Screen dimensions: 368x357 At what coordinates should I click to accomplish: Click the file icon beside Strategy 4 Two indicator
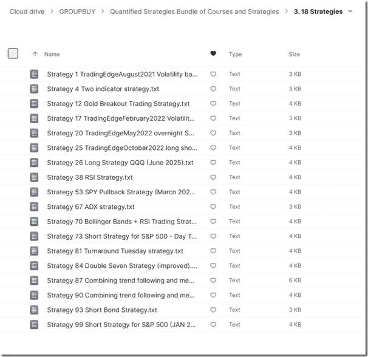coord(34,89)
